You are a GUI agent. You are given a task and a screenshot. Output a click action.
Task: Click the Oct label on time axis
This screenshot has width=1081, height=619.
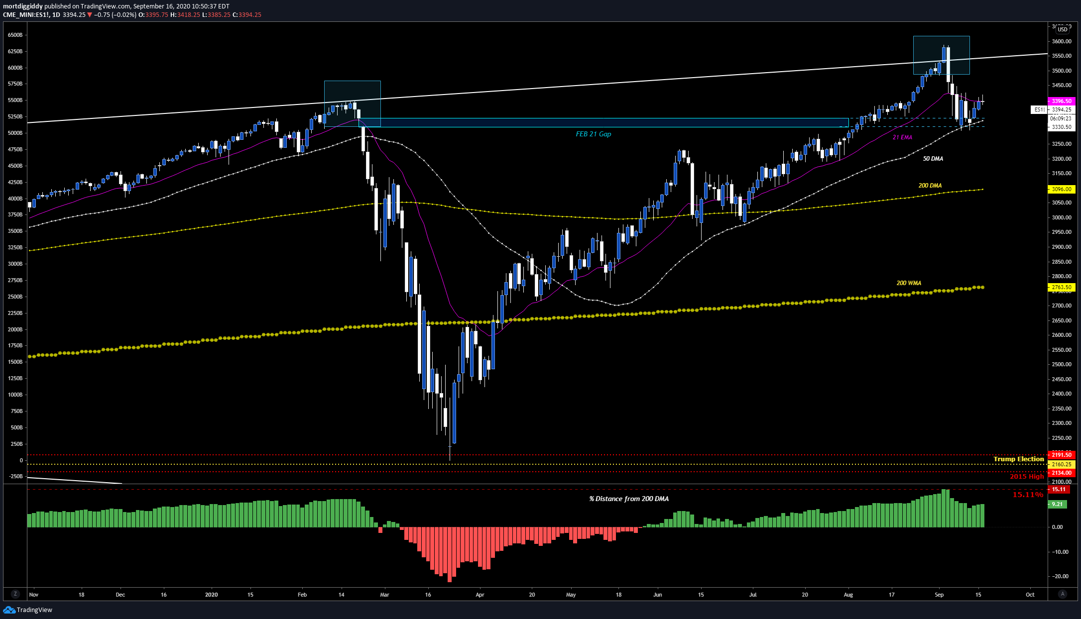coord(1030,595)
